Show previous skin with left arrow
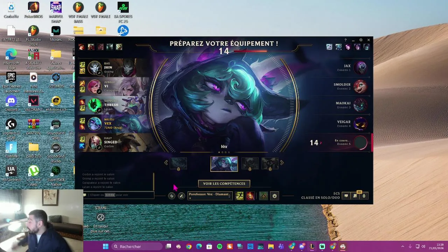Screen dimensions: 448x252 pos(166,162)
